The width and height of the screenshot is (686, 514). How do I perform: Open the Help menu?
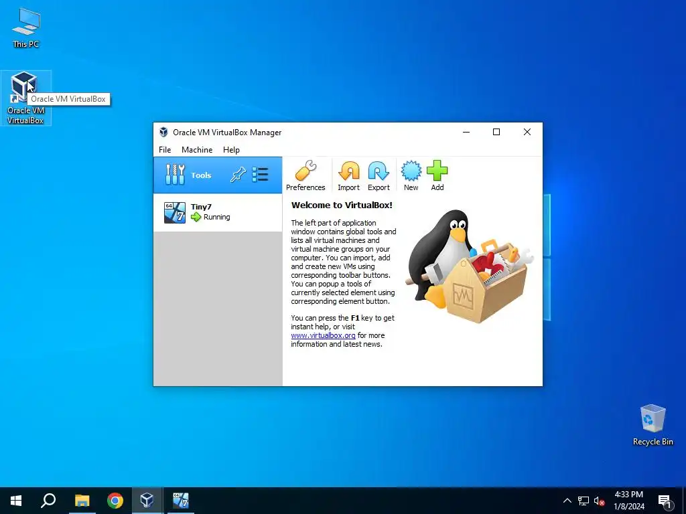(x=231, y=149)
